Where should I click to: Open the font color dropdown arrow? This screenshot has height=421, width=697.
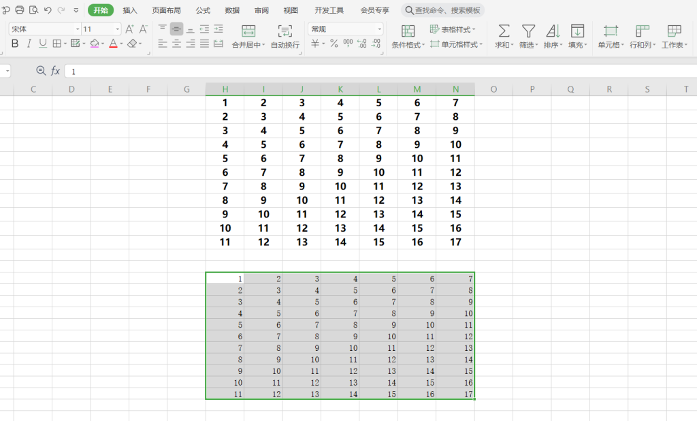(121, 44)
